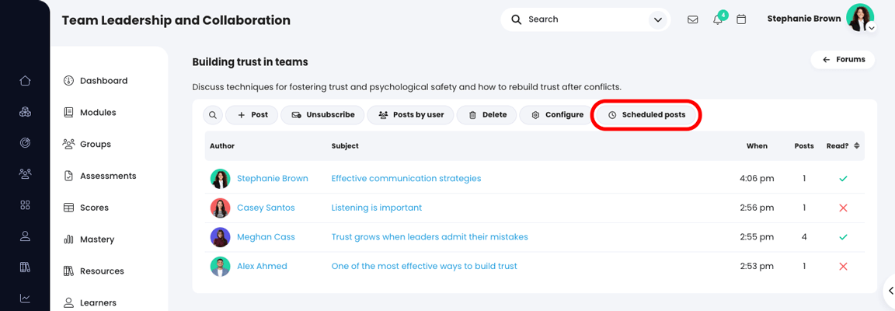Viewport: 895px width, 311px height.
Task: Open the messages envelope icon
Action: [693, 19]
